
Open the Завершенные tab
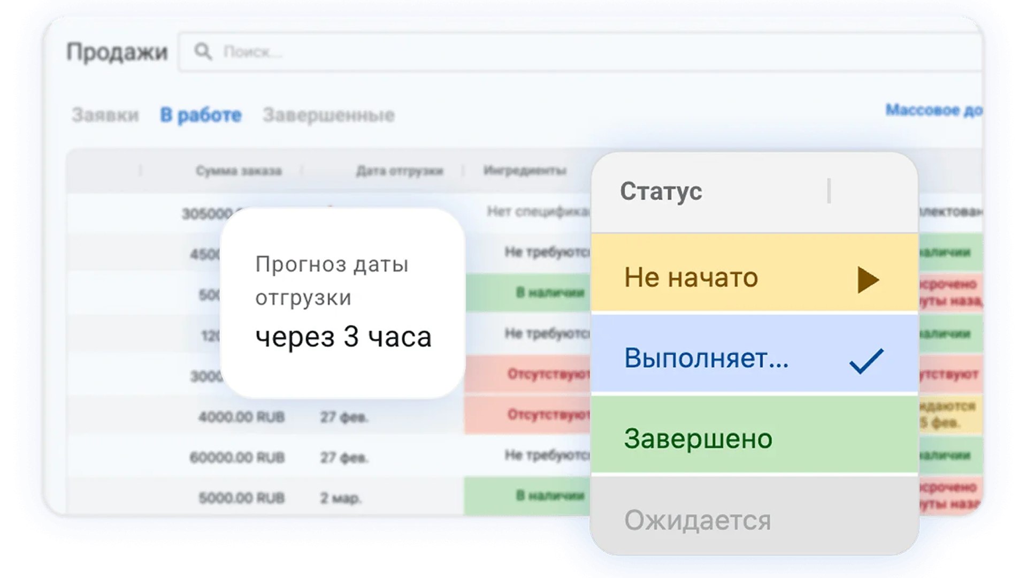[x=328, y=115]
